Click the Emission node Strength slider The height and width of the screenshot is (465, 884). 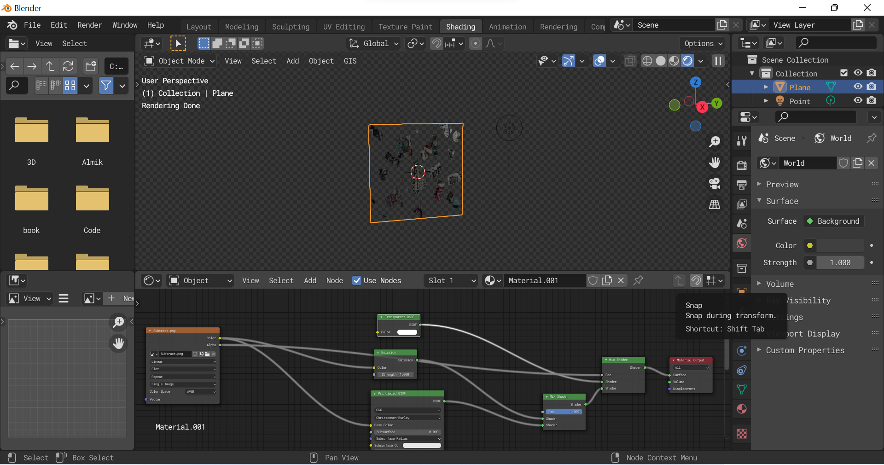pos(396,374)
